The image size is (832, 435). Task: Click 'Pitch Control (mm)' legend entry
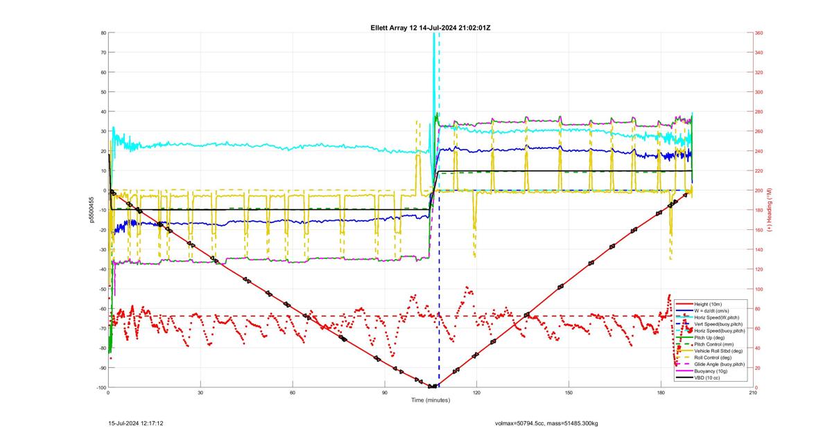point(713,344)
